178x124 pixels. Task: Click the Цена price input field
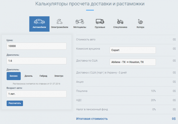(x=36, y=46)
